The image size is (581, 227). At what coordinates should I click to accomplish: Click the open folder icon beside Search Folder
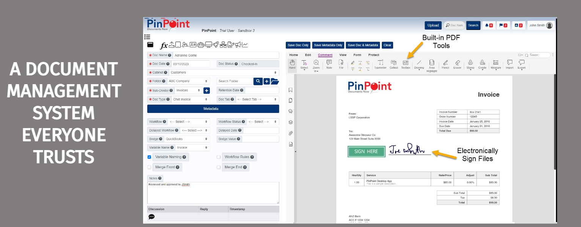pyautogui.click(x=275, y=81)
